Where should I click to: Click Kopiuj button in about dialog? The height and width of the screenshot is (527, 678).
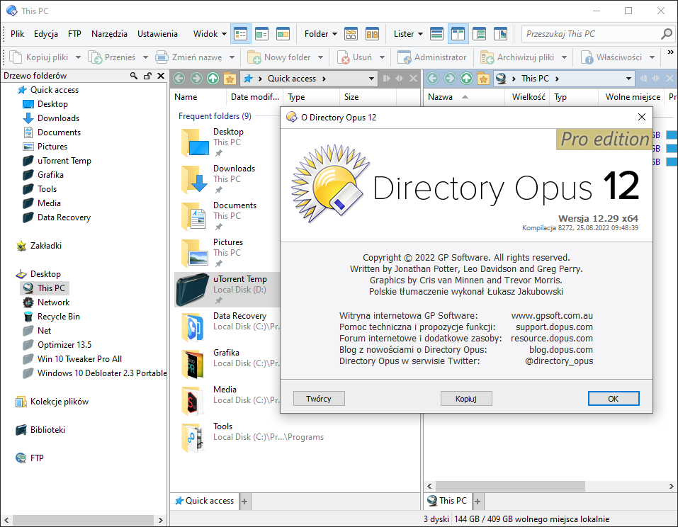click(465, 399)
